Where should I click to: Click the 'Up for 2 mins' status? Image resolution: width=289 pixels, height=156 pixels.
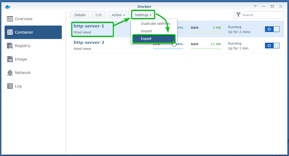(239, 32)
